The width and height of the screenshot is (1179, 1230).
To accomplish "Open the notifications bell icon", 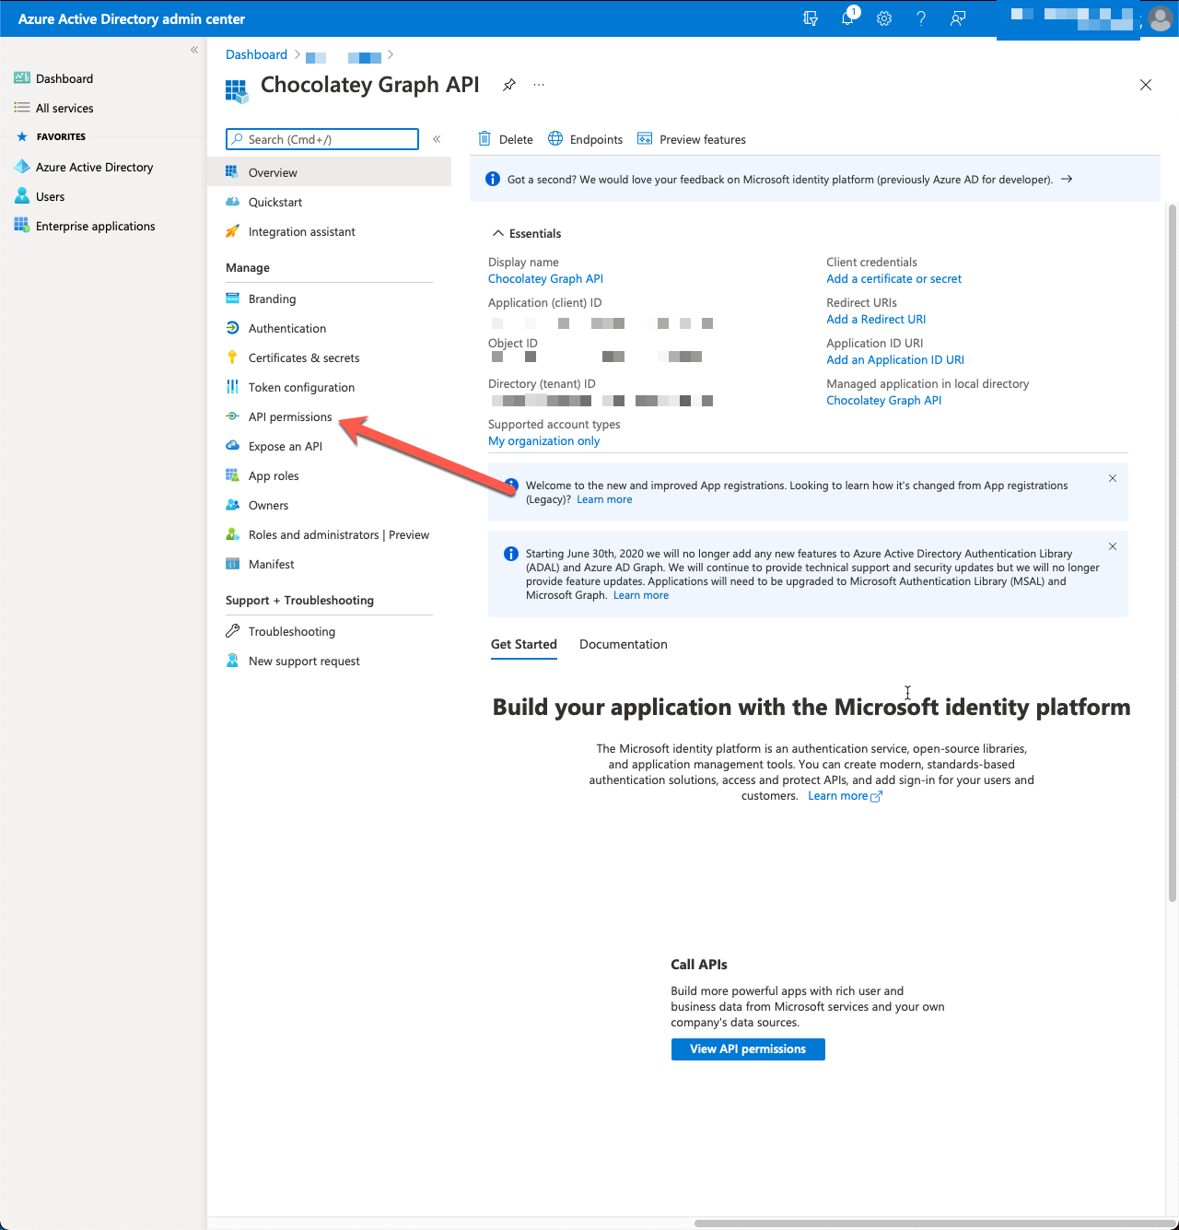I will point(848,18).
